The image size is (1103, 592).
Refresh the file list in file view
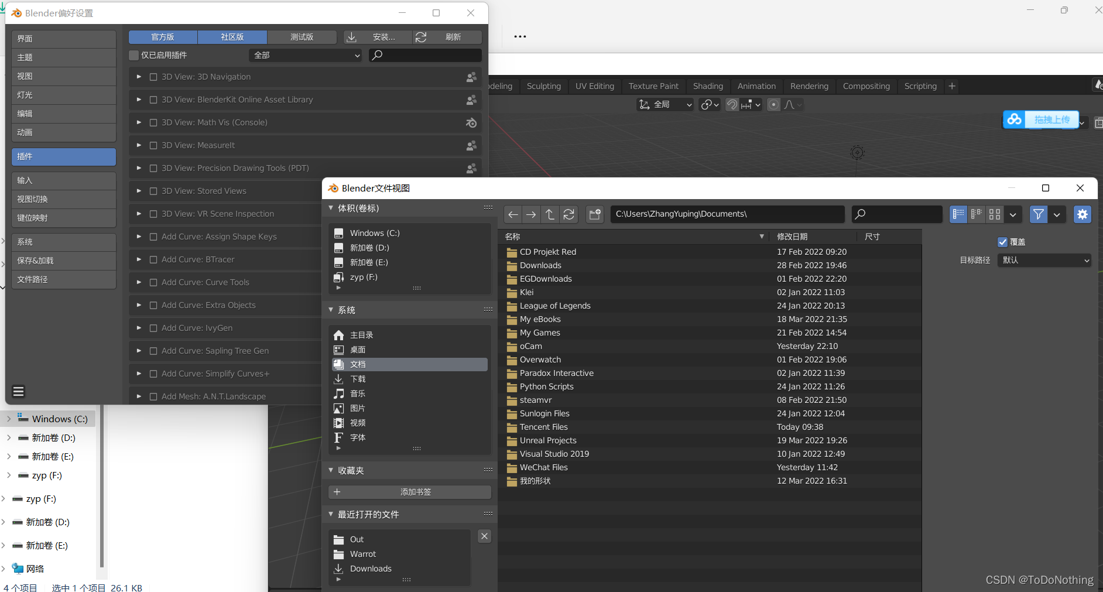click(568, 214)
